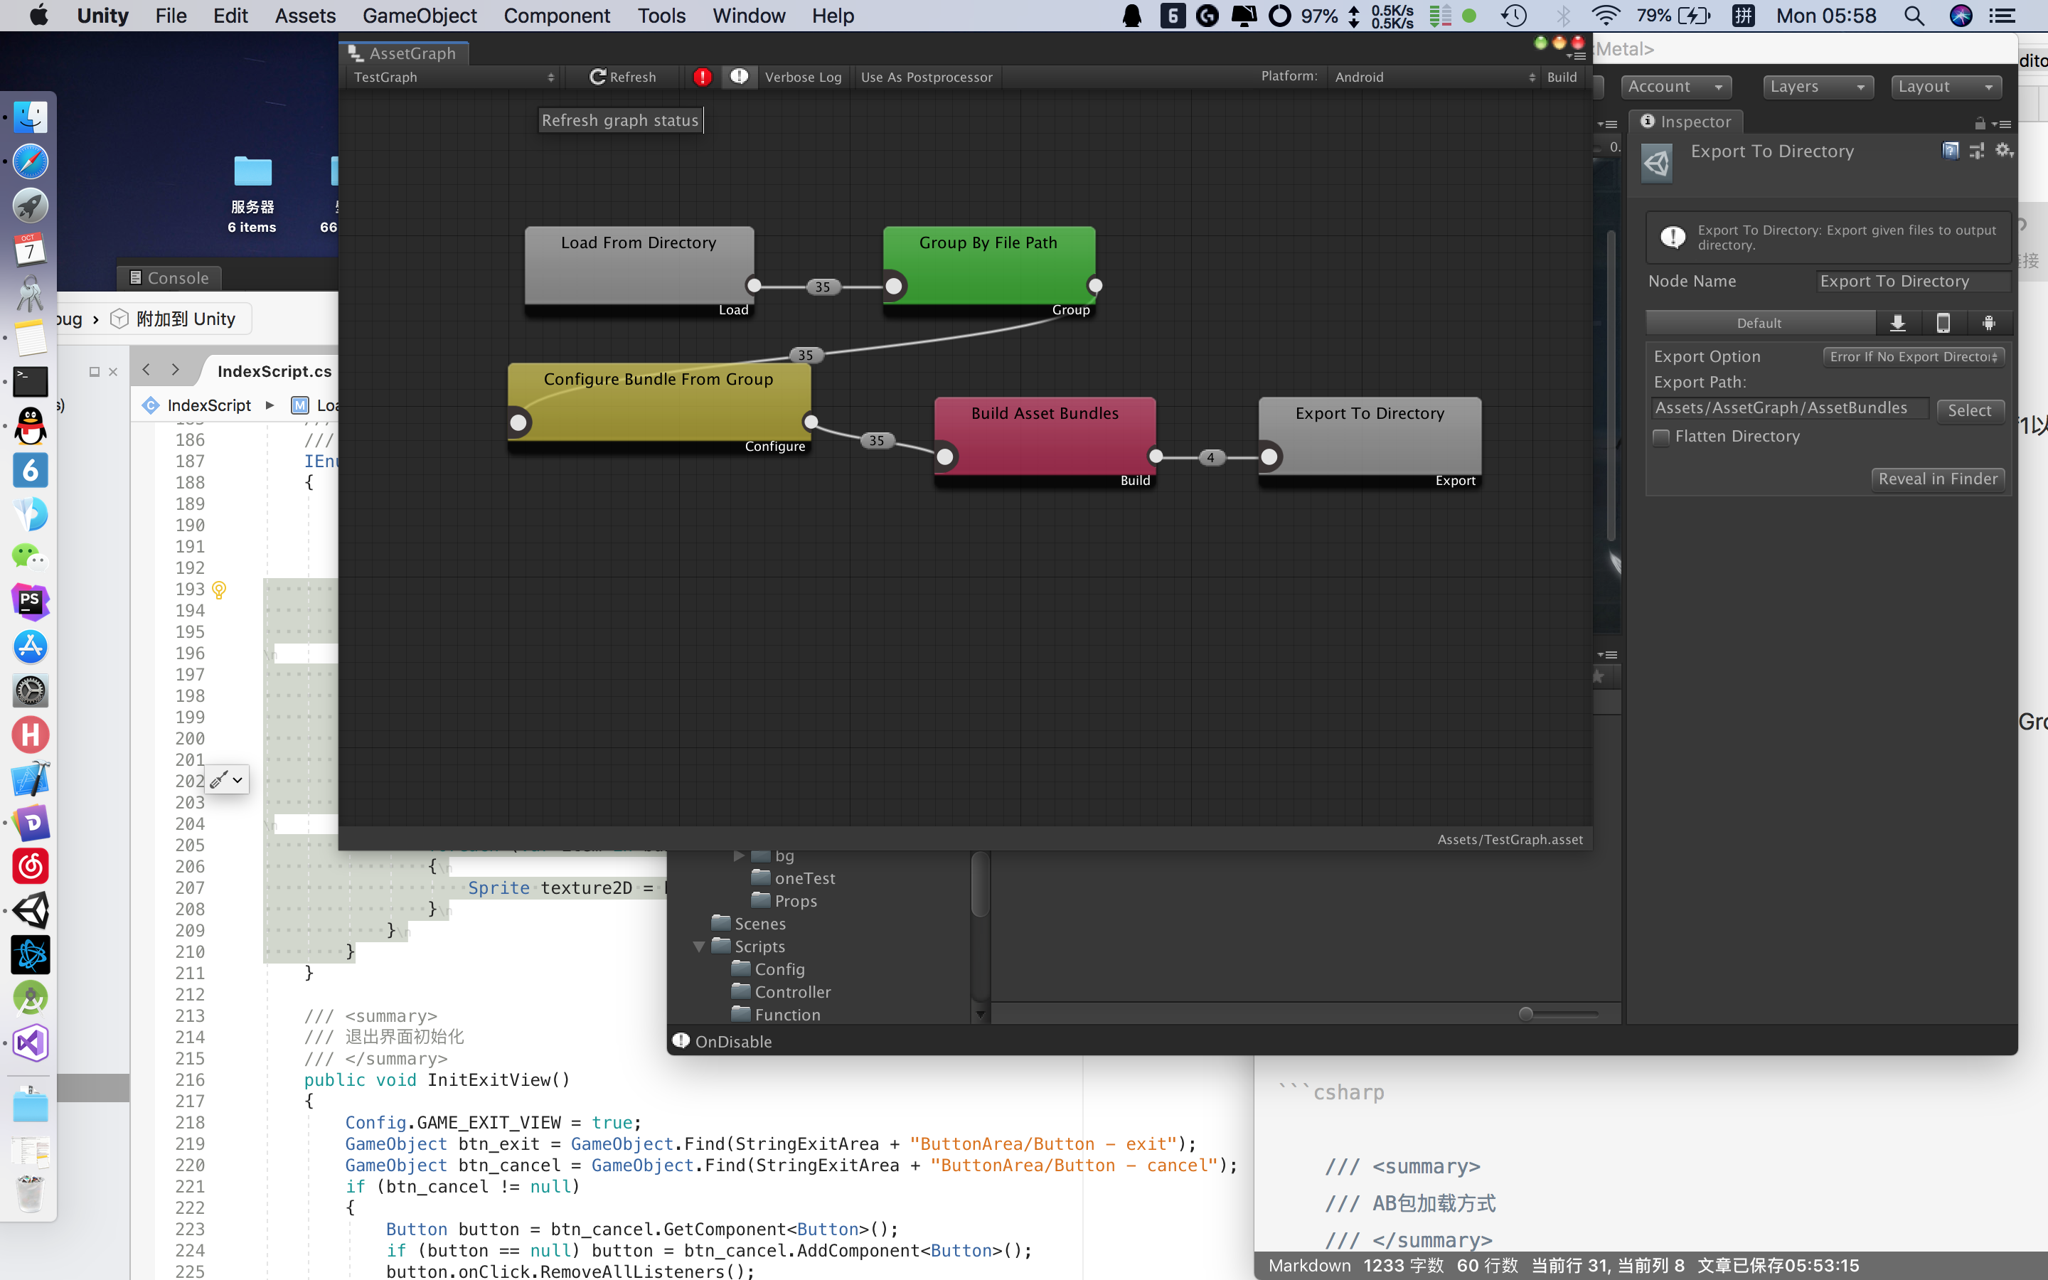Click the Reveal in Finder button
This screenshot has height=1280, width=2048.
[1937, 479]
